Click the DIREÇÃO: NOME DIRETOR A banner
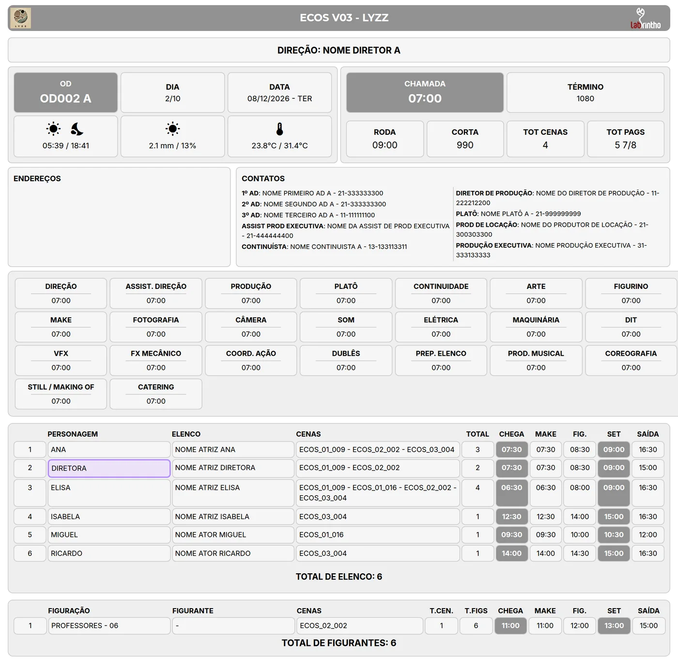 pyautogui.click(x=339, y=50)
